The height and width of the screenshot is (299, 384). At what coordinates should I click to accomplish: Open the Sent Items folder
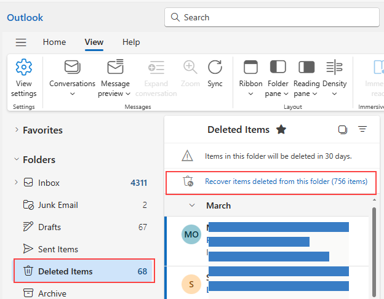pos(83,249)
